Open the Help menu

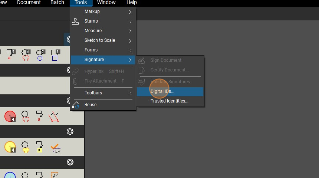tap(131, 3)
